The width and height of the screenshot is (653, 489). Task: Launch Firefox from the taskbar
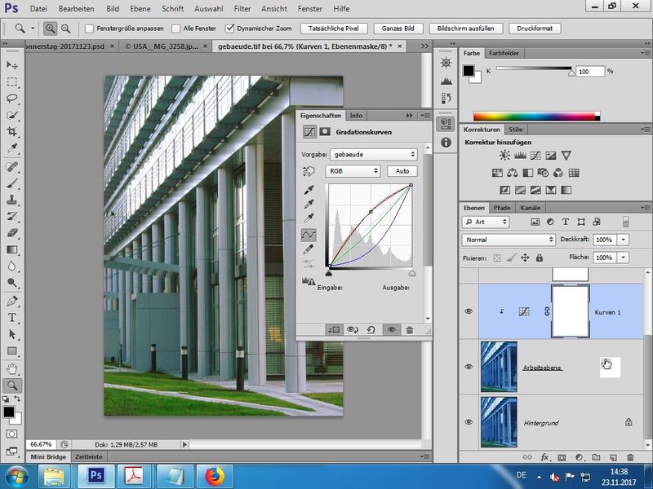click(x=215, y=475)
